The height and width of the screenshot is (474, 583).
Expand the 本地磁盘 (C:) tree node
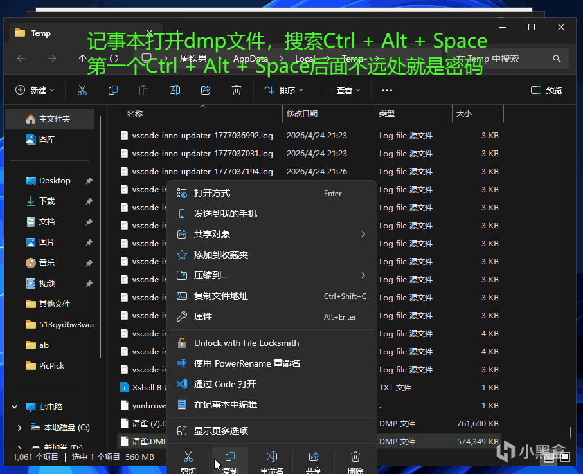(x=19, y=428)
